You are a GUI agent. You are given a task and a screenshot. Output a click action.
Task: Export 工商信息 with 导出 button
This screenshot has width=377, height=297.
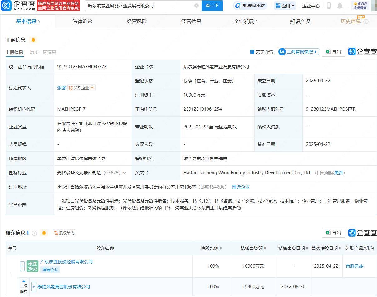(333, 52)
